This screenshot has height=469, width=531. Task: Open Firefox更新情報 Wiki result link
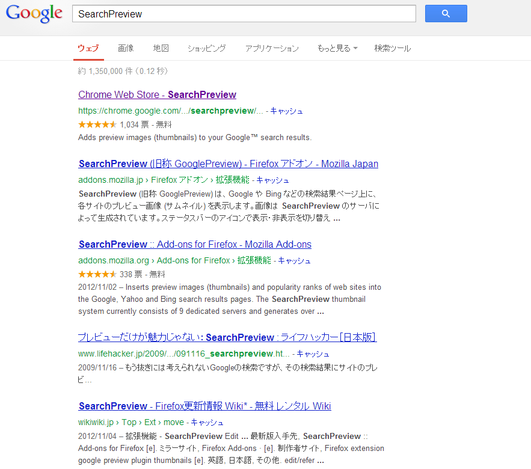[x=204, y=406]
